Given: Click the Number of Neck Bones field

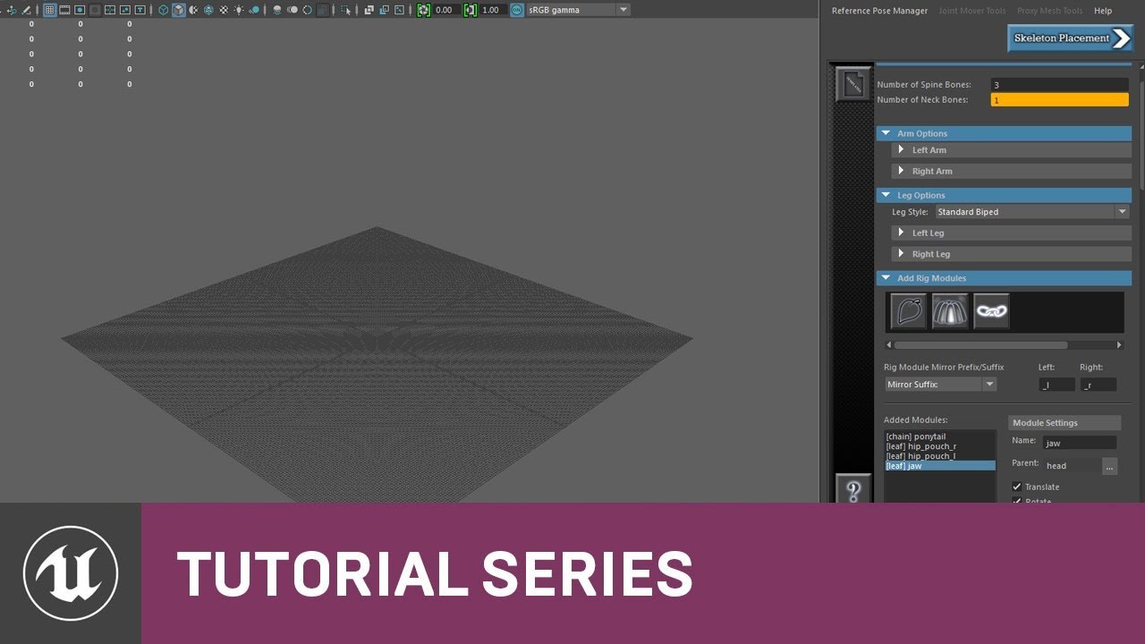Looking at the screenshot, I should (x=1059, y=100).
